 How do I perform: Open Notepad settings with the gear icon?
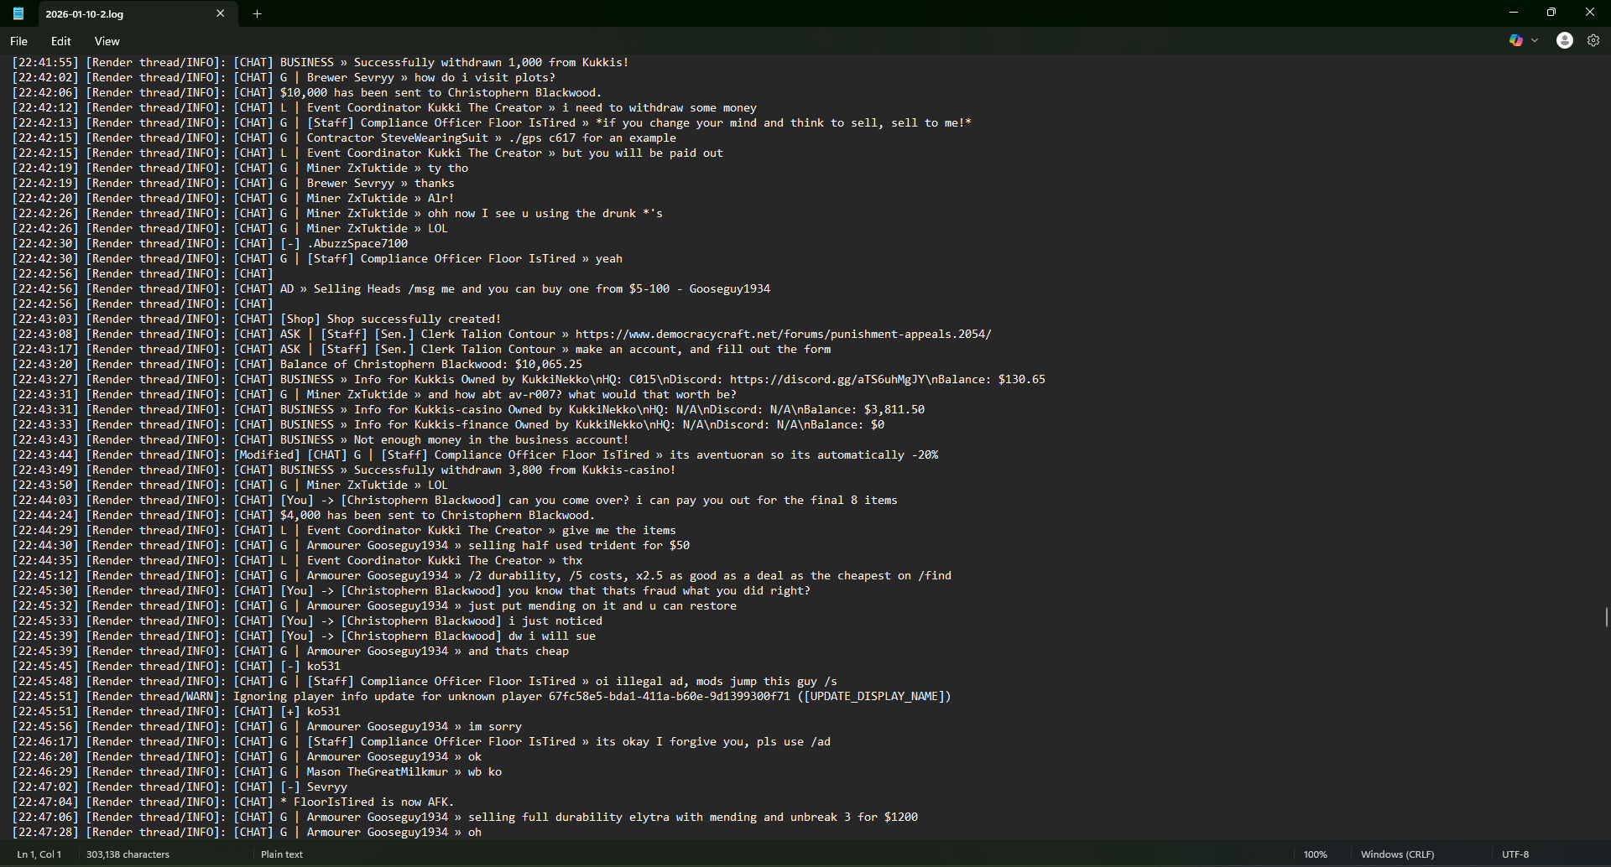(1593, 40)
